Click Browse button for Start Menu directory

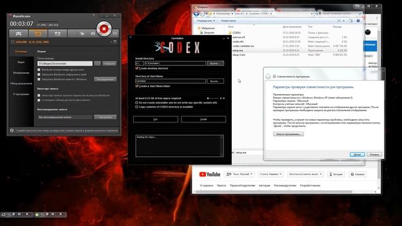pyautogui.click(x=215, y=81)
